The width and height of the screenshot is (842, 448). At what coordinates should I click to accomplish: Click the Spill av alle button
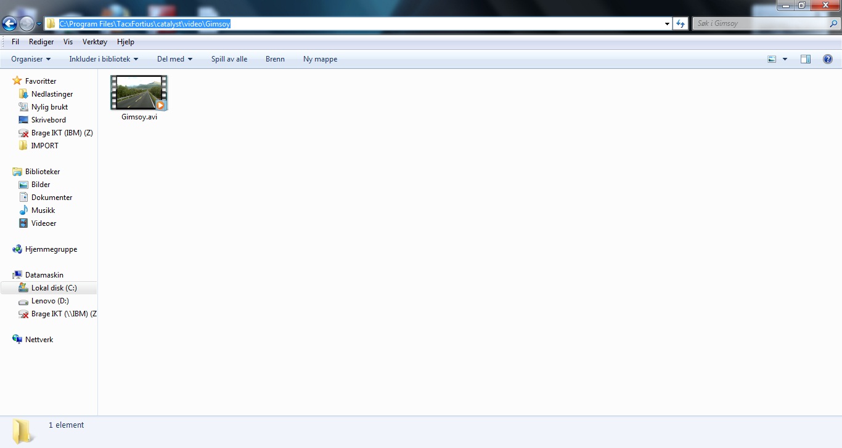229,59
